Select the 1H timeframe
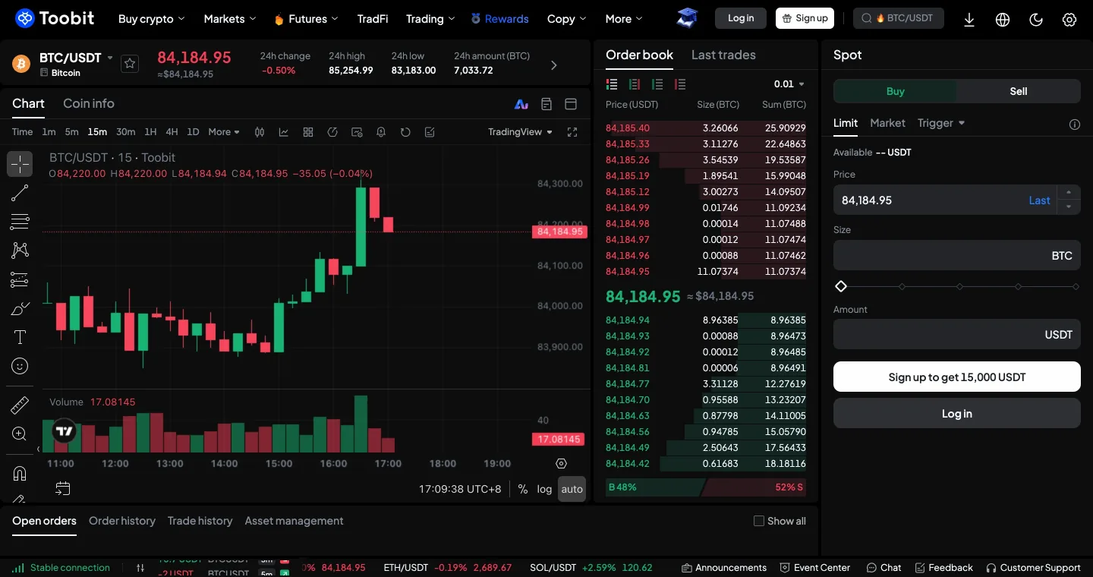 point(150,132)
